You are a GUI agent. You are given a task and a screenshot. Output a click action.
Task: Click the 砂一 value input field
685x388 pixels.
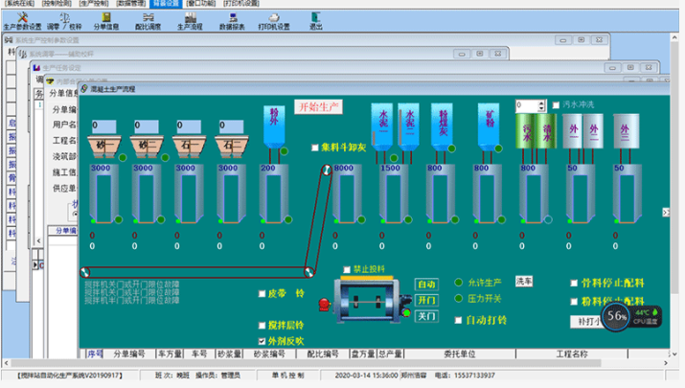pos(104,126)
